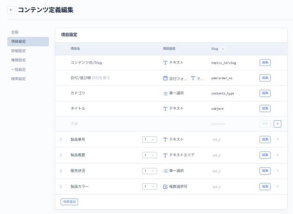This screenshot has height=214, width=293.
Task: Click the second text icon in 日付/並び順 row
Action: (193, 78)
